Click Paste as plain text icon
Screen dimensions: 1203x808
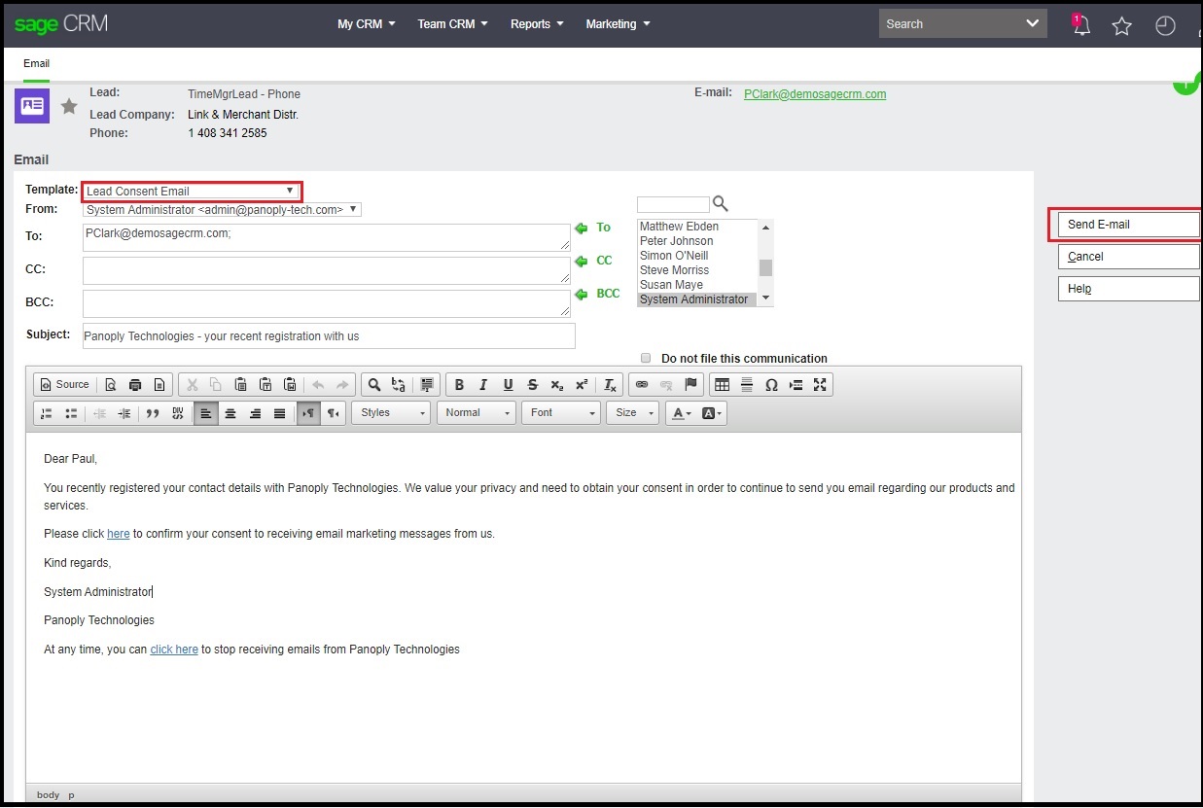(x=265, y=384)
